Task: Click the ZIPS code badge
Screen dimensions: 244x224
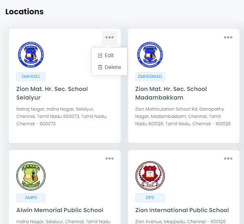Action: point(150,198)
